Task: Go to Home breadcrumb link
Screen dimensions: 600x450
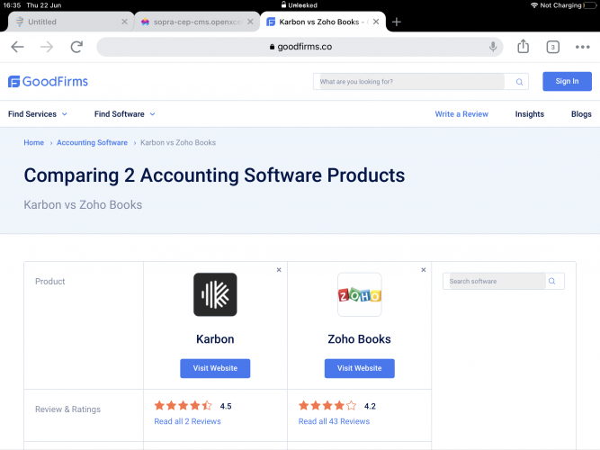Action: (33, 142)
